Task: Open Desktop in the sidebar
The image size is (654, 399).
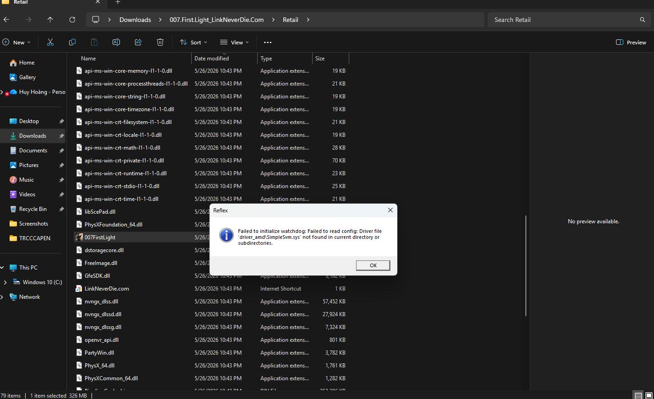Action: tap(29, 121)
